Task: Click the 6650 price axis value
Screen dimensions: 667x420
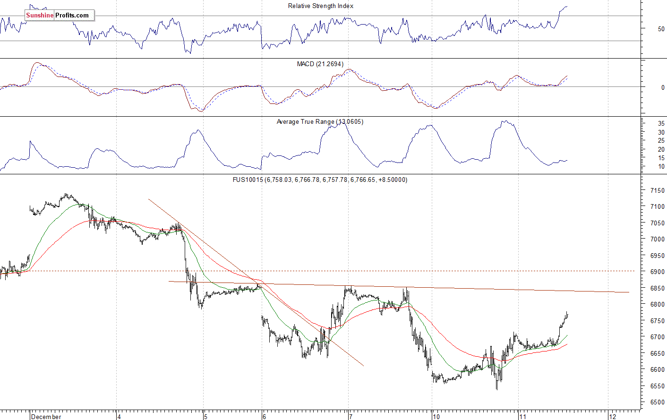Action: [658, 353]
